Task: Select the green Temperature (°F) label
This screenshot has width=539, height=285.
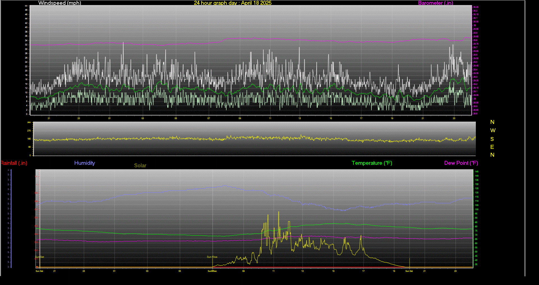Action: pyautogui.click(x=372, y=163)
